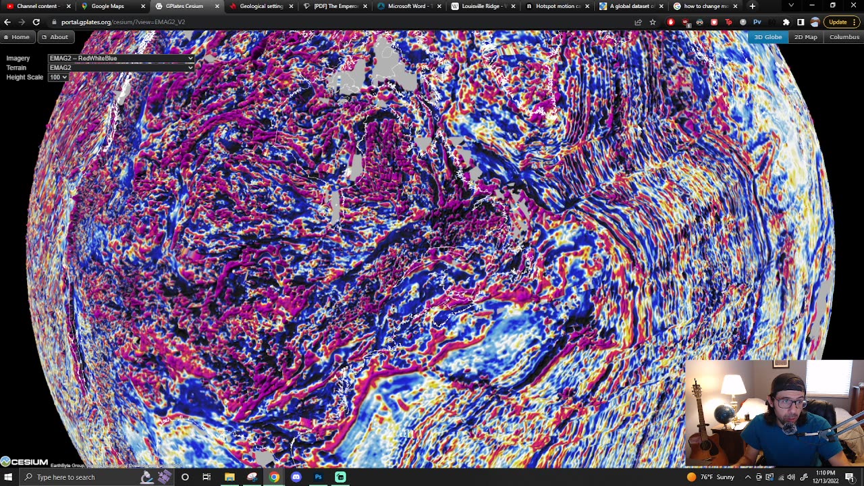Open the red Pocket-style shield extension
Screen dimensions: 864x486
(x=714, y=22)
